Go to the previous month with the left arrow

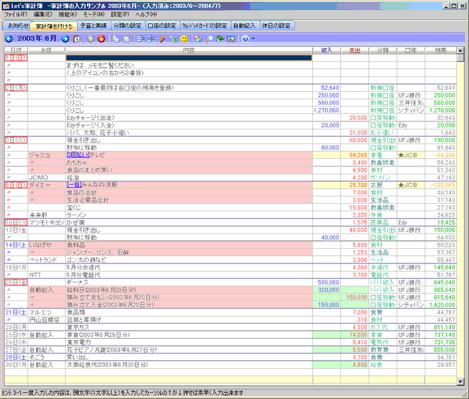point(9,39)
